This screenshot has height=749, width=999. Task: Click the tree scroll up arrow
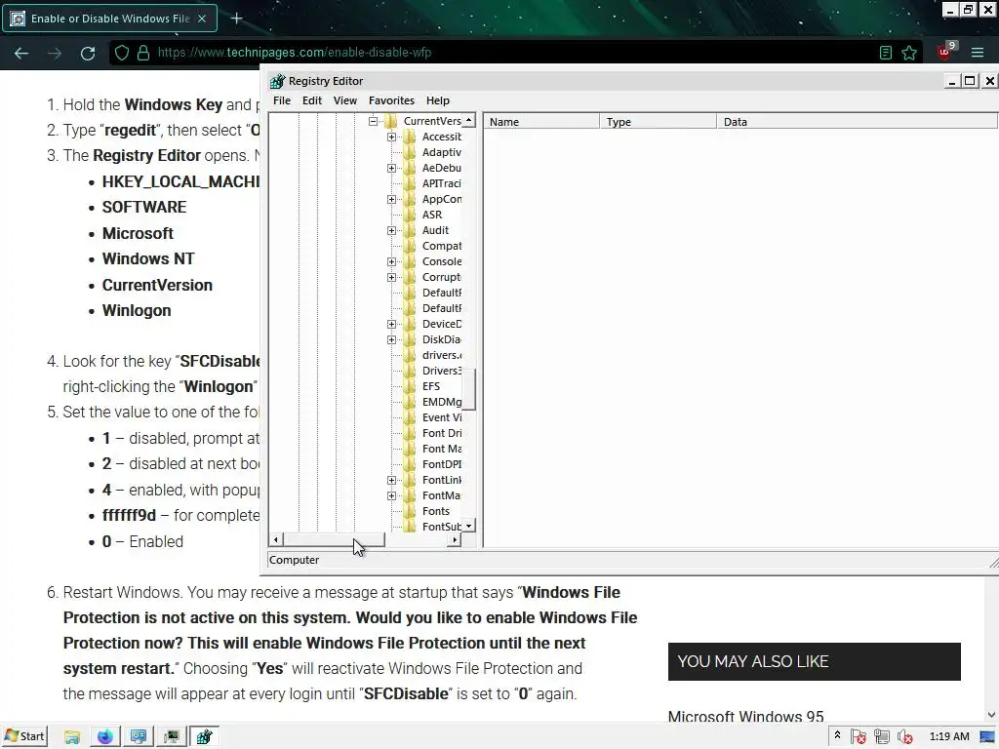469,120
